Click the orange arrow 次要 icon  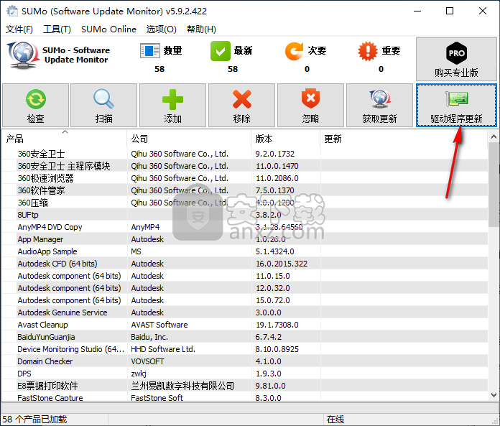click(x=294, y=51)
